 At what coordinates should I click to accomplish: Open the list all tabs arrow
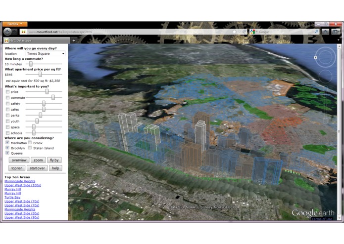pos(338,41)
